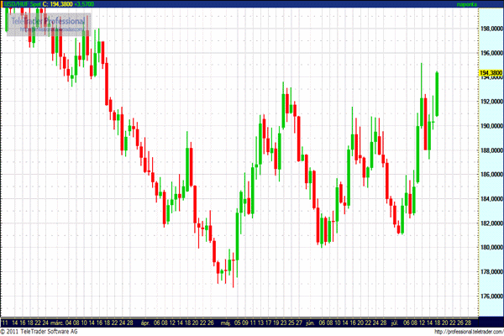This screenshot has width=504, height=336.
Task: Click the 198,0000 price axis label
Action: coord(491,29)
